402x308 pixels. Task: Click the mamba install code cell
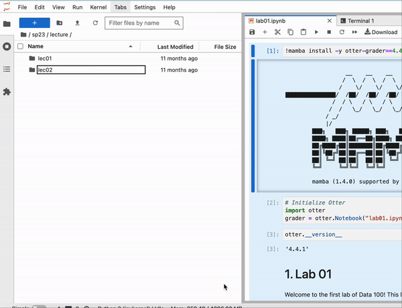342,51
